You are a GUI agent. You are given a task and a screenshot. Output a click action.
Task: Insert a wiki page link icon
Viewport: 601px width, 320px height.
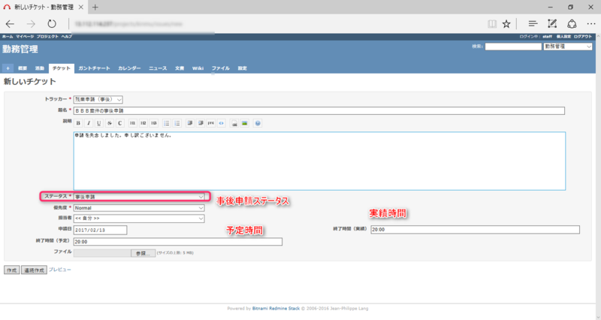click(x=234, y=123)
